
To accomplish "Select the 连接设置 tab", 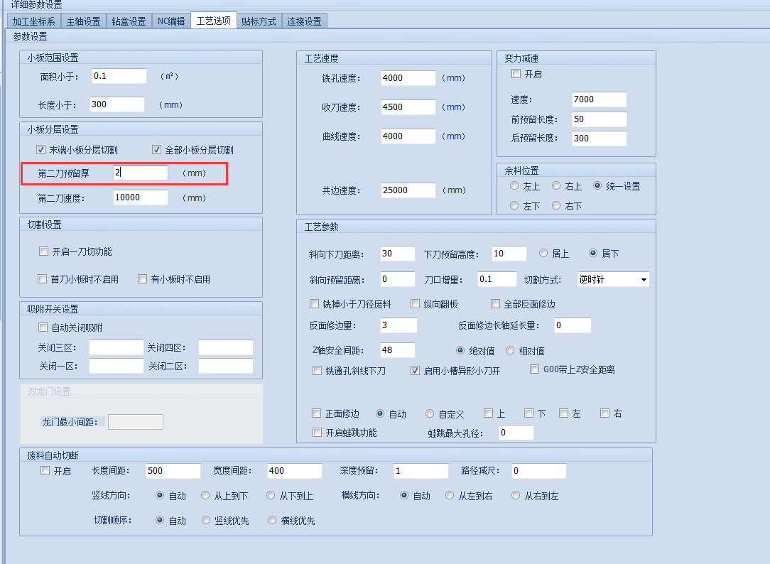I will [x=304, y=21].
